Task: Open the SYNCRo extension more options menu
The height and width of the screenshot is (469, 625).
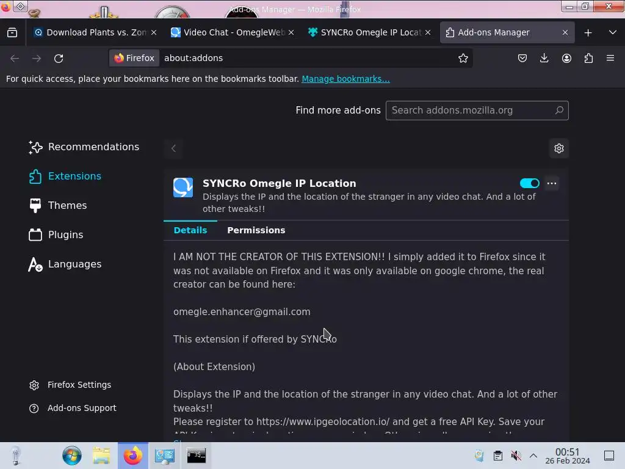Action: (552, 183)
